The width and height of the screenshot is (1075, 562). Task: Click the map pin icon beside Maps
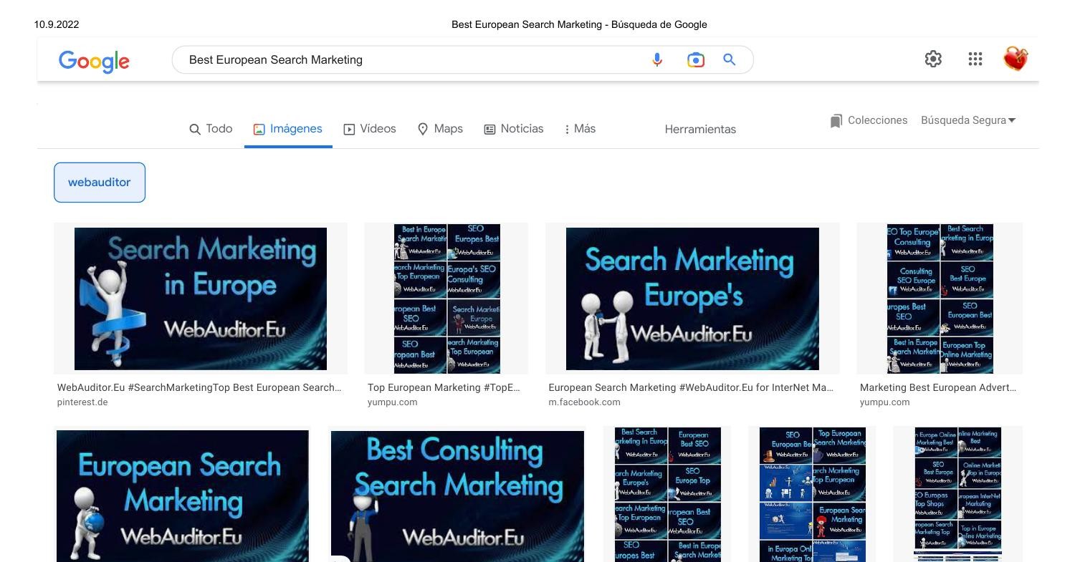pos(423,129)
